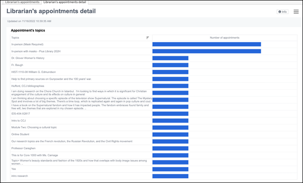
Task: Select Supernatural Mystery Spot episode topic
Action: 81,100
